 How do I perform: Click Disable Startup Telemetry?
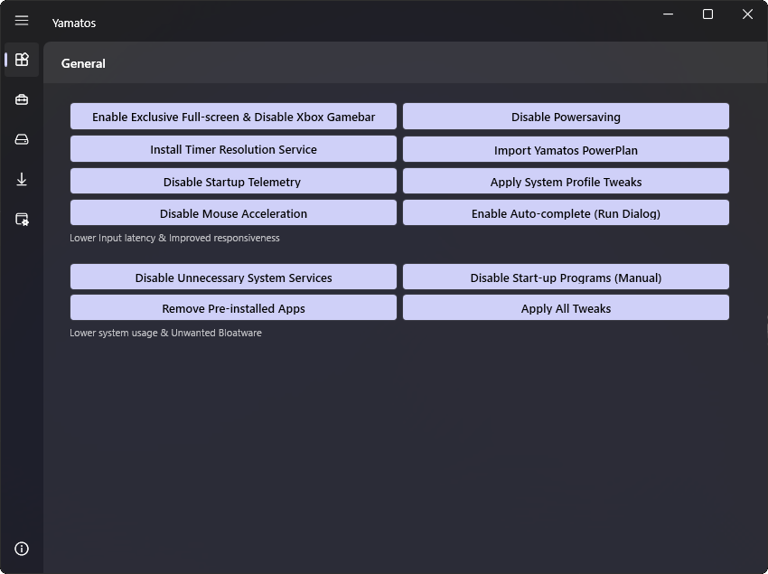233,182
